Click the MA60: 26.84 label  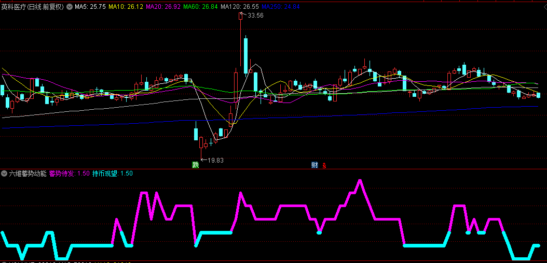(x=201, y=7)
